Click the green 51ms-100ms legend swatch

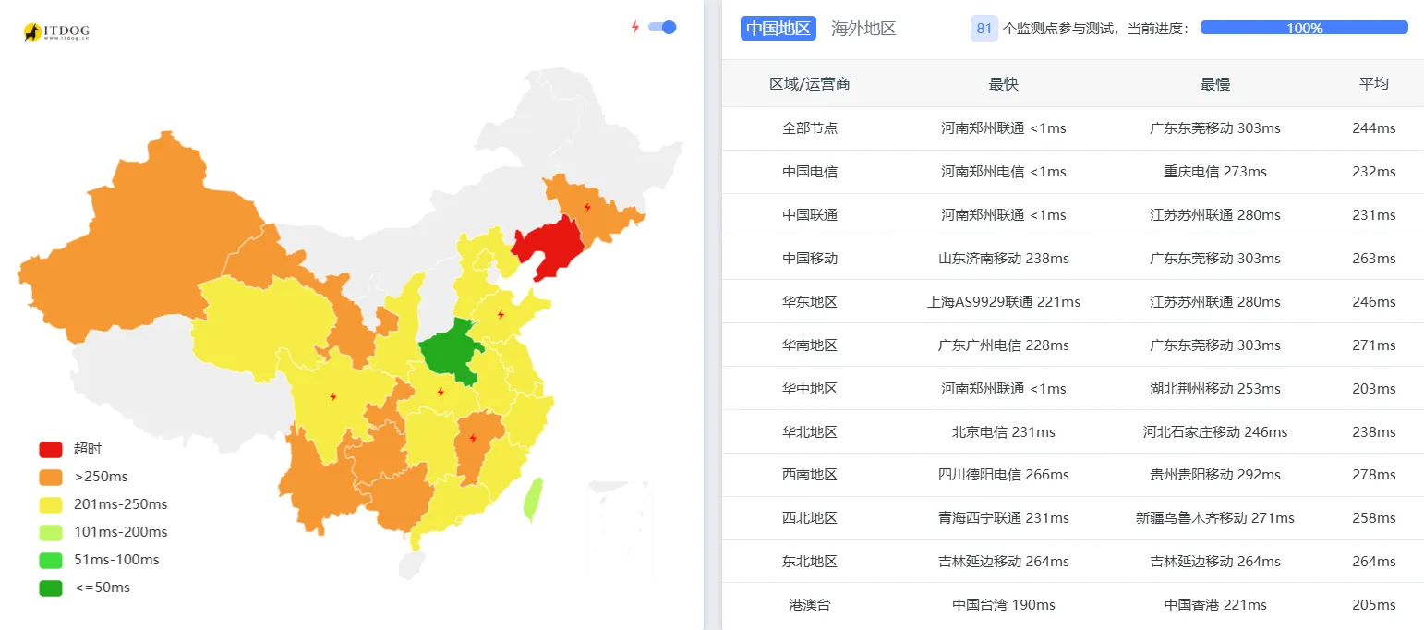51,560
